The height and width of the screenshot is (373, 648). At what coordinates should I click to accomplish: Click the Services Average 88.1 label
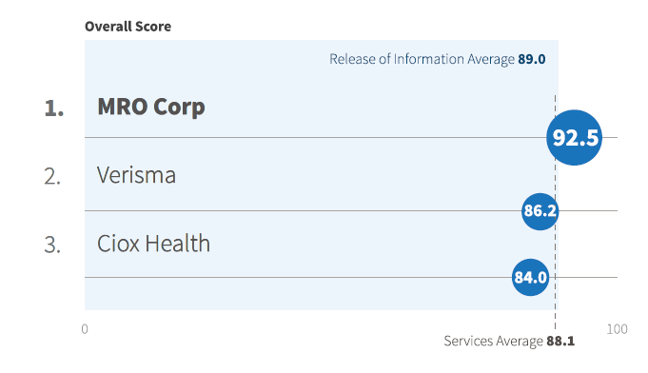(509, 341)
